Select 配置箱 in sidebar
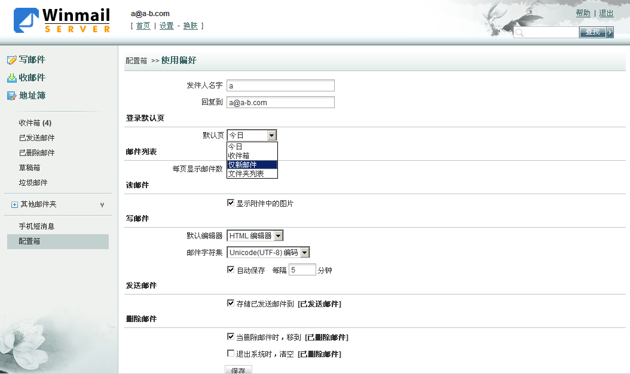Image resolution: width=630 pixels, height=374 pixels. (58, 241)
